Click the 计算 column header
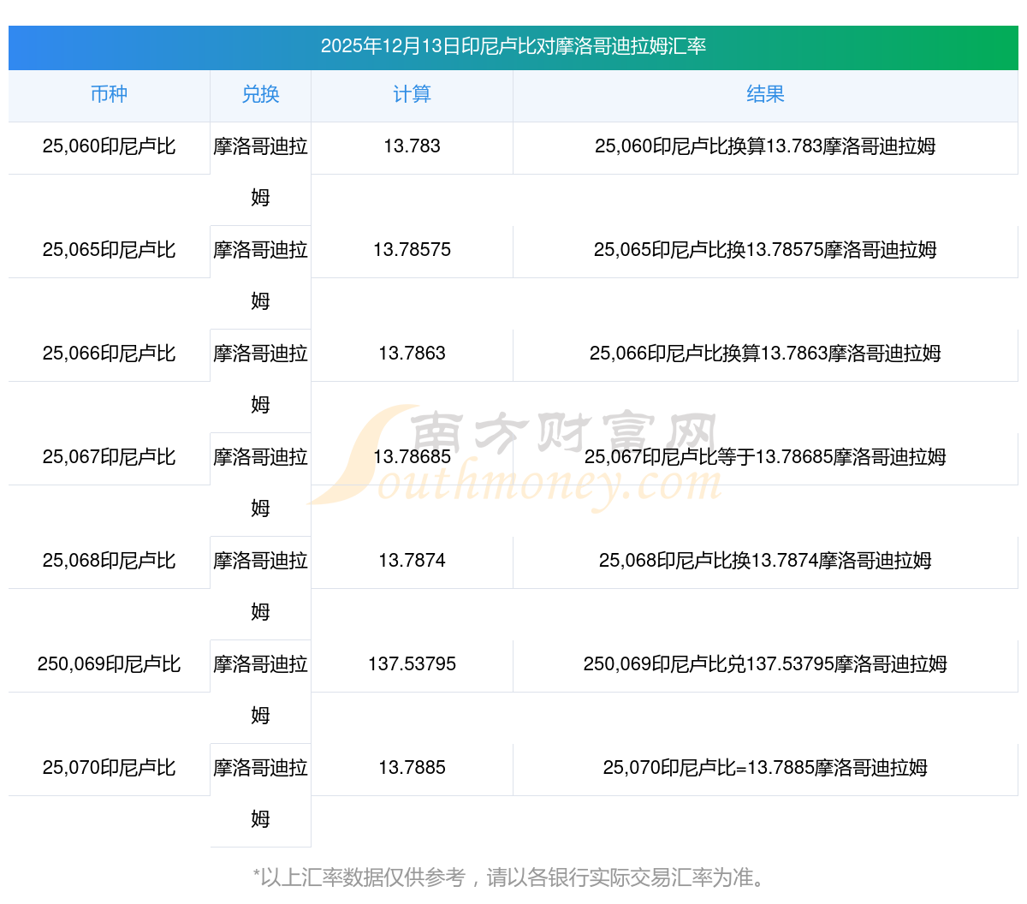 click(412, 95)
